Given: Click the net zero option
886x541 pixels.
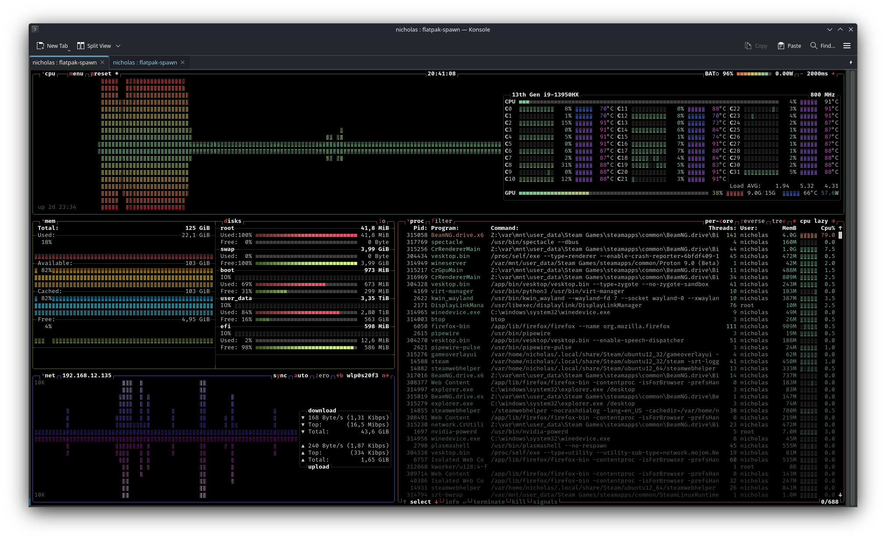Looking at the screenshot, I should 322,376.
